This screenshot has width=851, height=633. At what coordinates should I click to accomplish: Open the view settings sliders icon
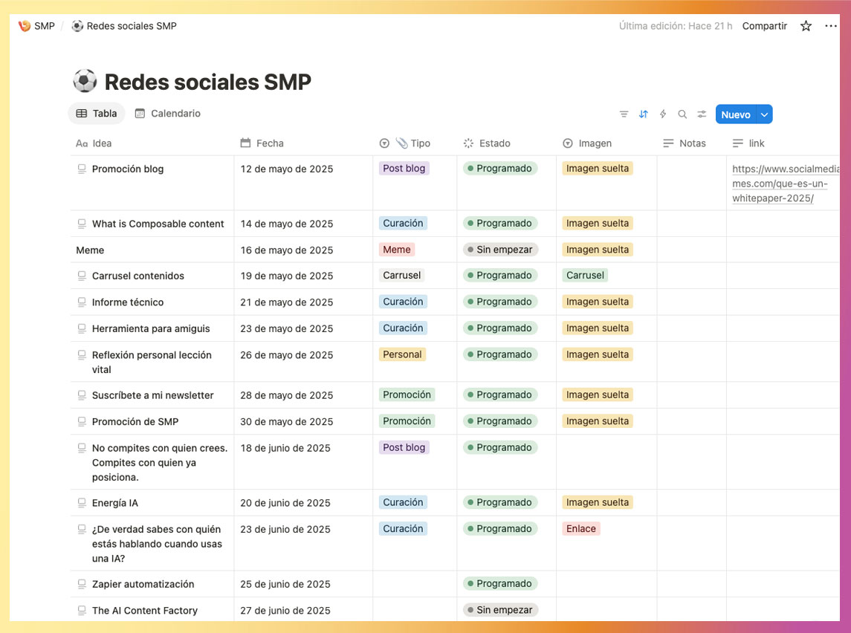[x=702, y=114]
